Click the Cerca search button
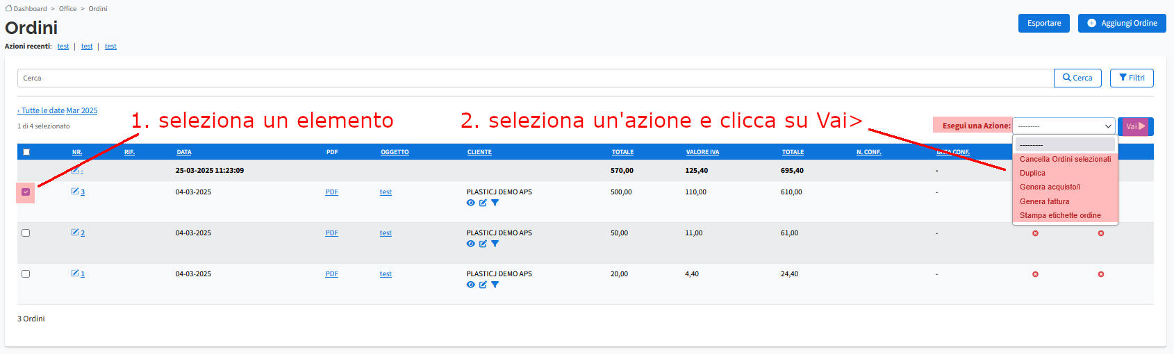The image size is (1174, 354). coord(1077,78)
